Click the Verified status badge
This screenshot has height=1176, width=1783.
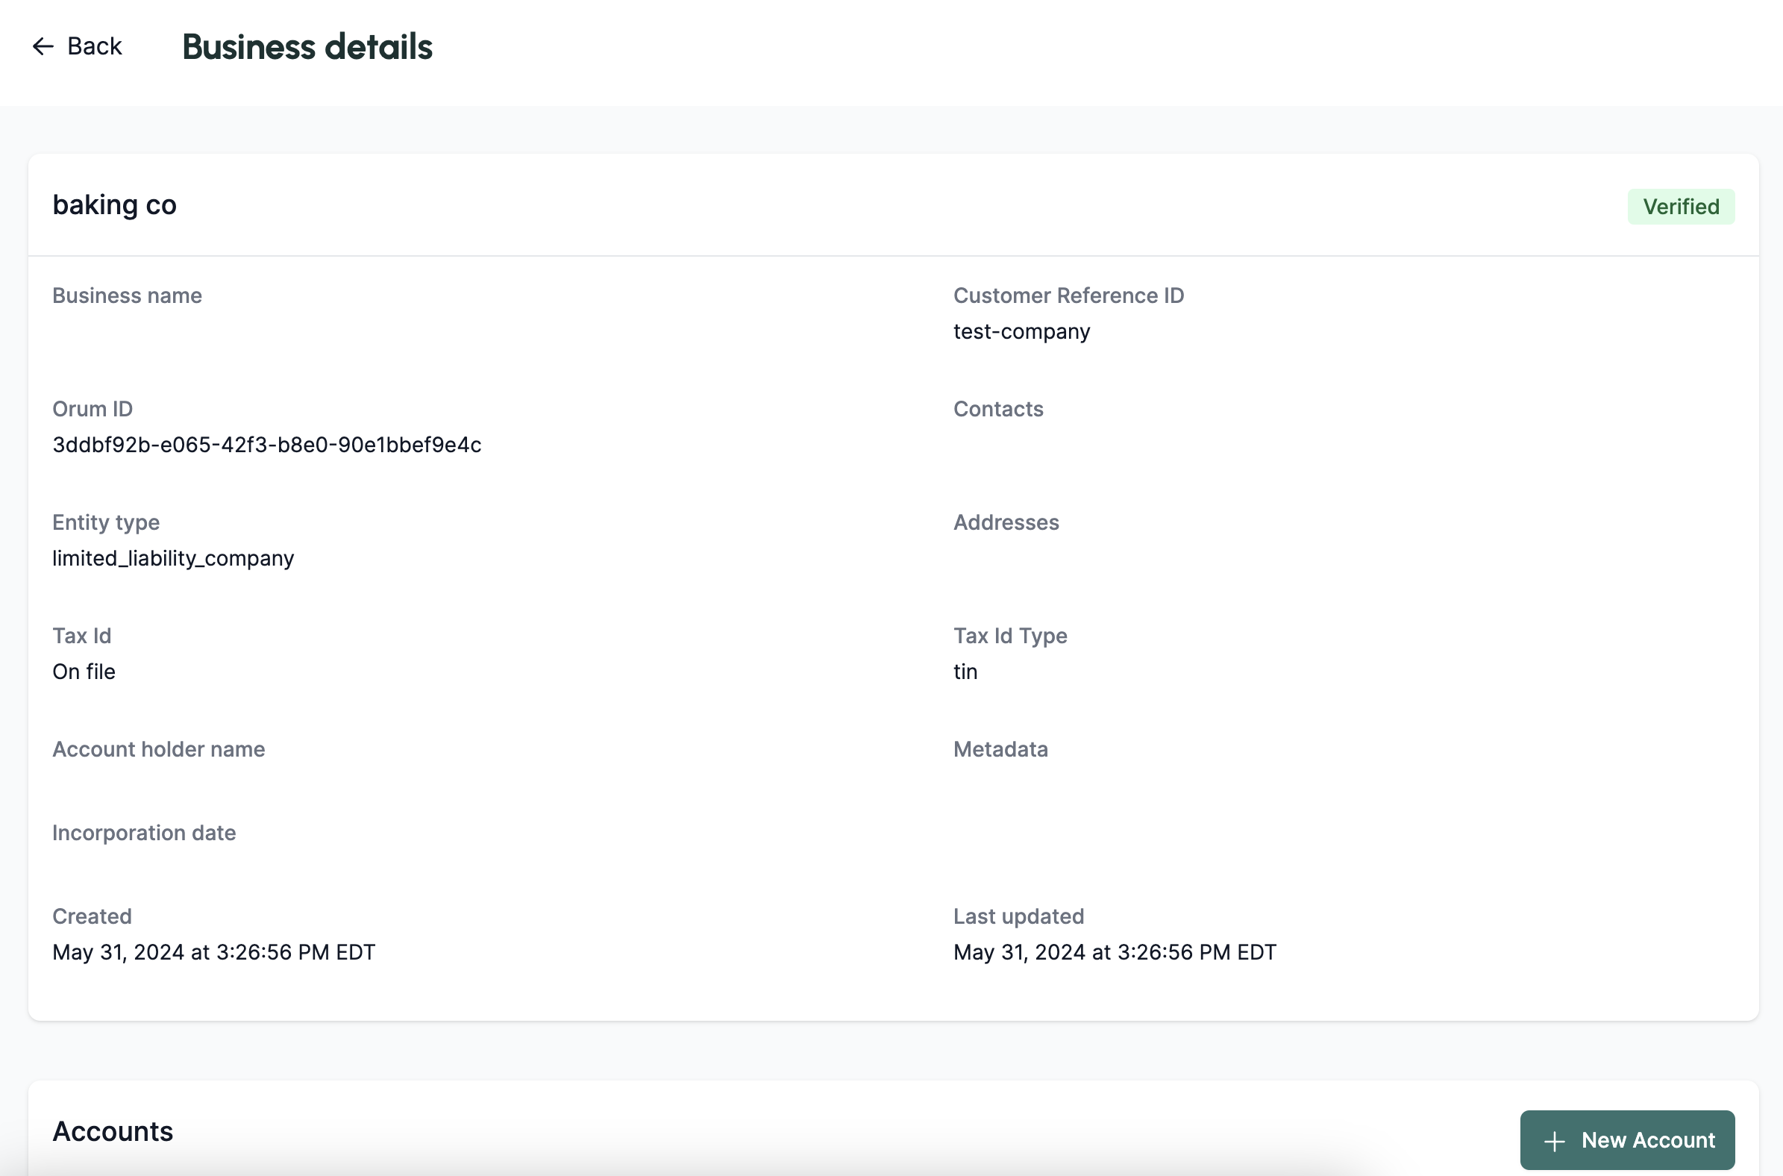point(1680,207)
